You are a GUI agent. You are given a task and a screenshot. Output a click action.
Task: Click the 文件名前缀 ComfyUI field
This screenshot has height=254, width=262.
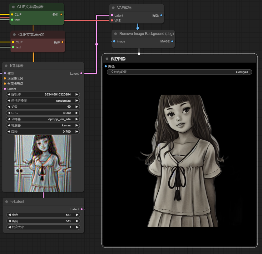[x=179, y=72]
